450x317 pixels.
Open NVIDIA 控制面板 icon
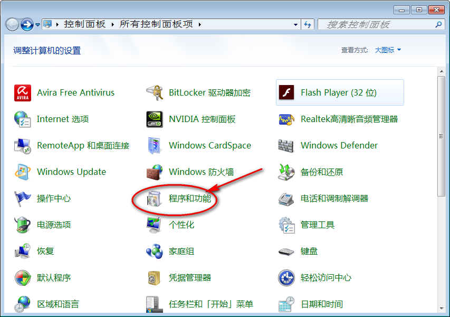[x=155, y=119]
